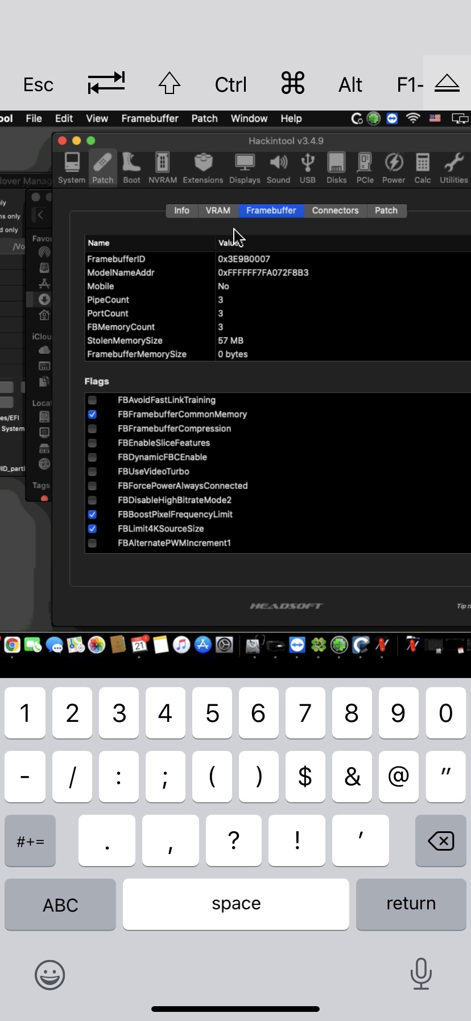Image resolution: width=471 pixels, height=1021 pixels.
Task: Open the File menu
Action: point(34,119)
